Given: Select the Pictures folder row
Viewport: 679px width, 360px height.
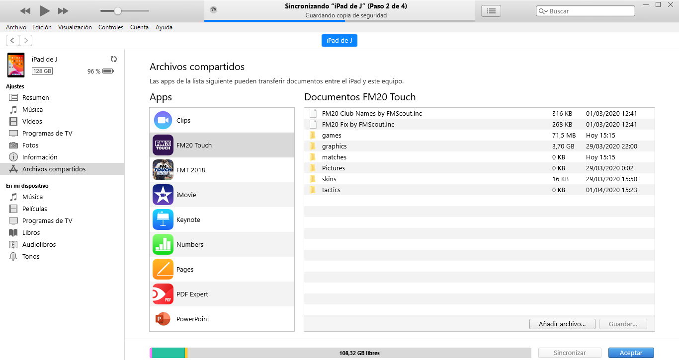Looking at the screenshot, I should pyautogui.click(x=479, y=168).
